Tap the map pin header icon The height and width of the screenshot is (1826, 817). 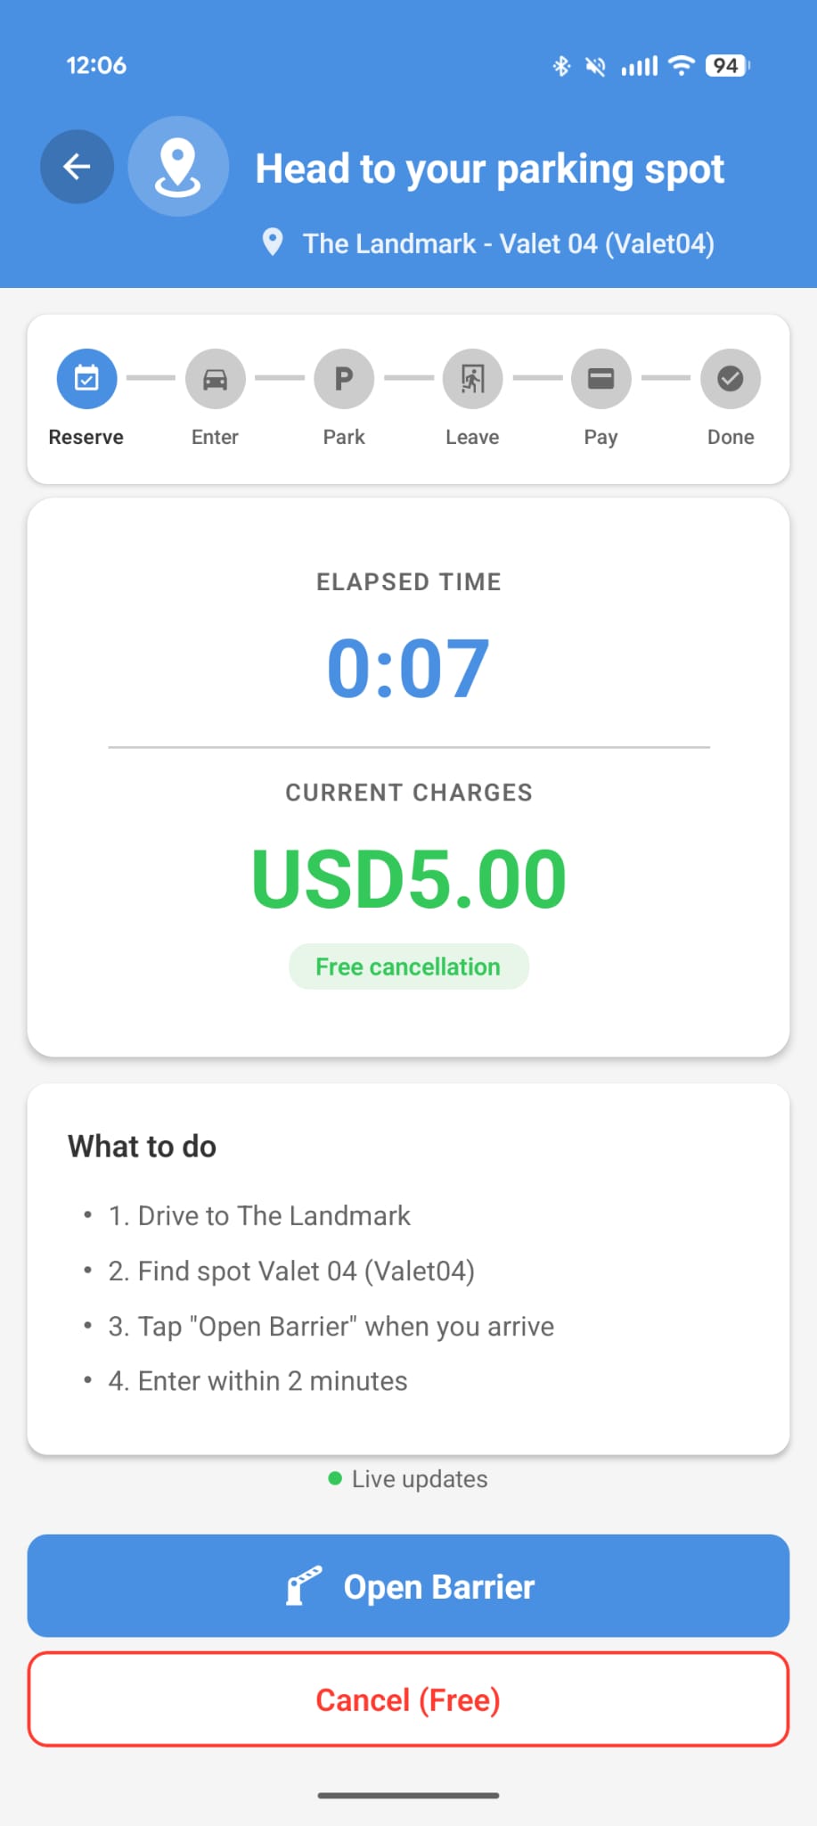pos(178,167)
